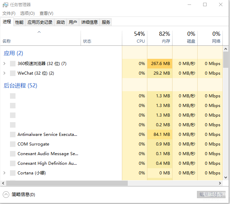Click the 0.4 MB memory cell

pos(160,163)
